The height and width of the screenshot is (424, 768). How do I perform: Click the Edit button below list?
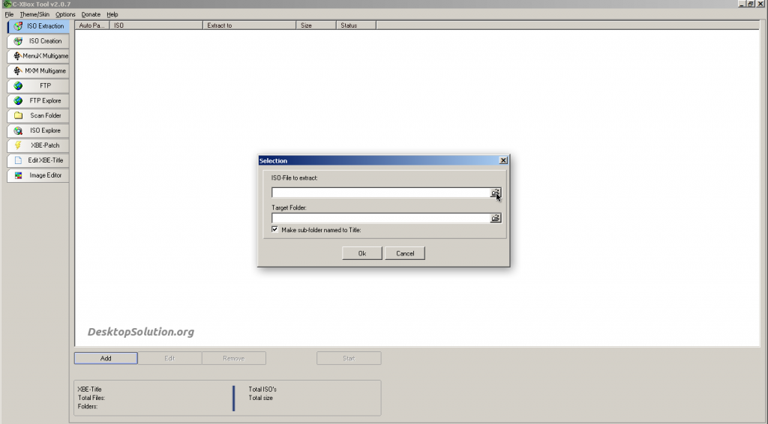pyautogui.click(x=169, y=359)
